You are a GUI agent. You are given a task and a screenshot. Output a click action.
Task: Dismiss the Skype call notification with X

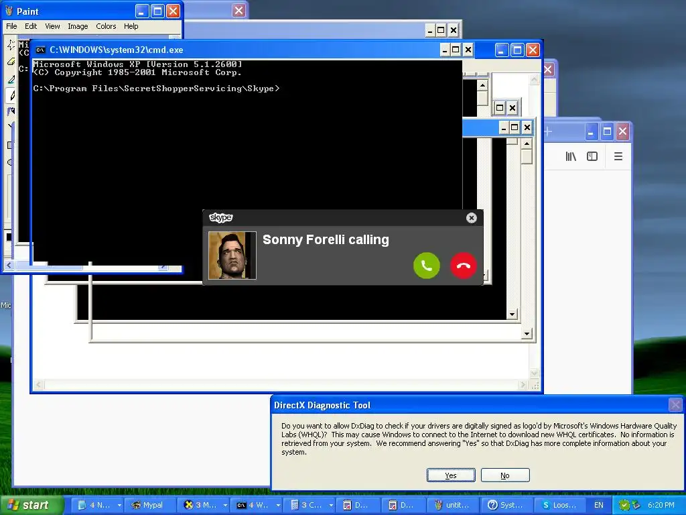click(471, 218)
